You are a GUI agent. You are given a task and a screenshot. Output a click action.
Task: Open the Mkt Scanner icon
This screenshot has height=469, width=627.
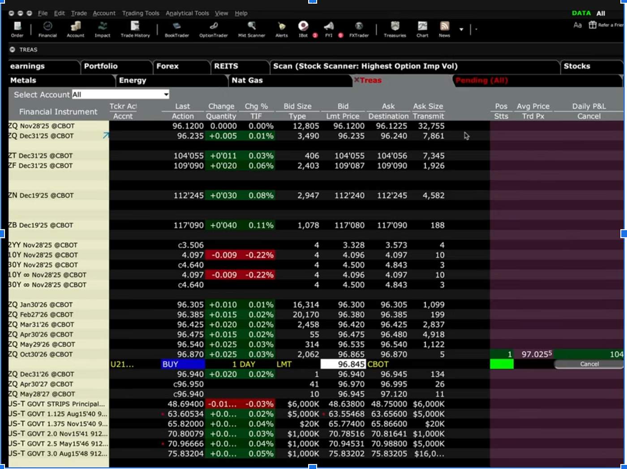252,29
